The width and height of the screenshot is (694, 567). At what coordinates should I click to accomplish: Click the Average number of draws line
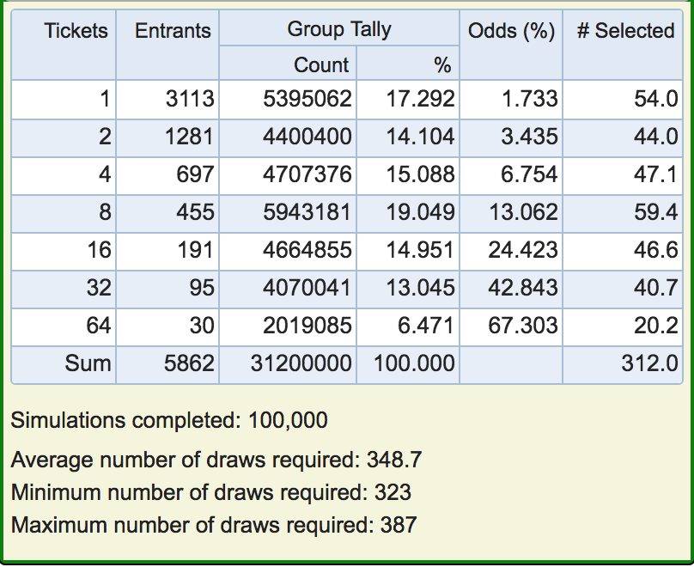pos(216,460)
